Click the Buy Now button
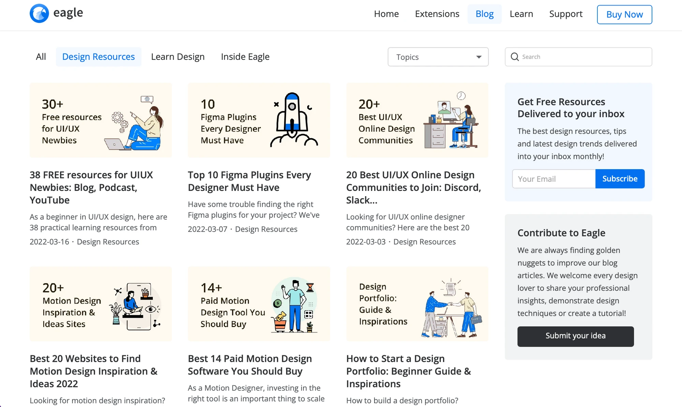This screenshot has width=682, height=407. (624, 14)
